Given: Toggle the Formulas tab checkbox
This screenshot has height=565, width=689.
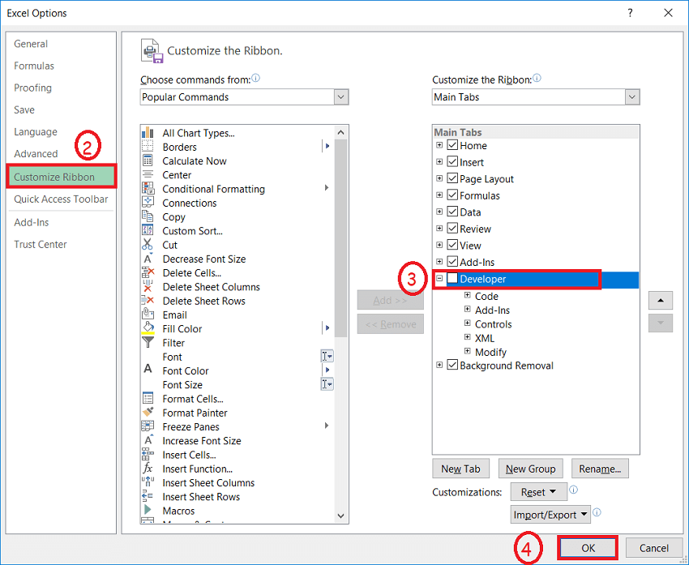Looking at the screenshot, I should click(452, 195).
